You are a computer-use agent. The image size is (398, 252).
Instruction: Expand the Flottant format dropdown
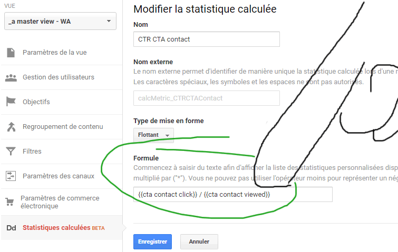coord(153,135)
